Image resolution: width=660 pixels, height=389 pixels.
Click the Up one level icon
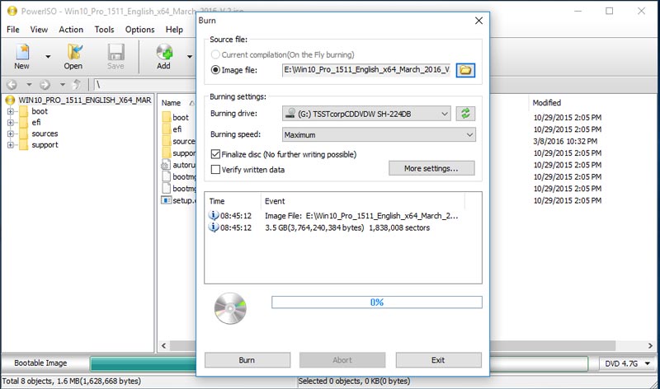click(77, 85)
